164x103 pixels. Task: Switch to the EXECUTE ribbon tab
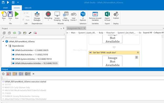tap(28, 8)
